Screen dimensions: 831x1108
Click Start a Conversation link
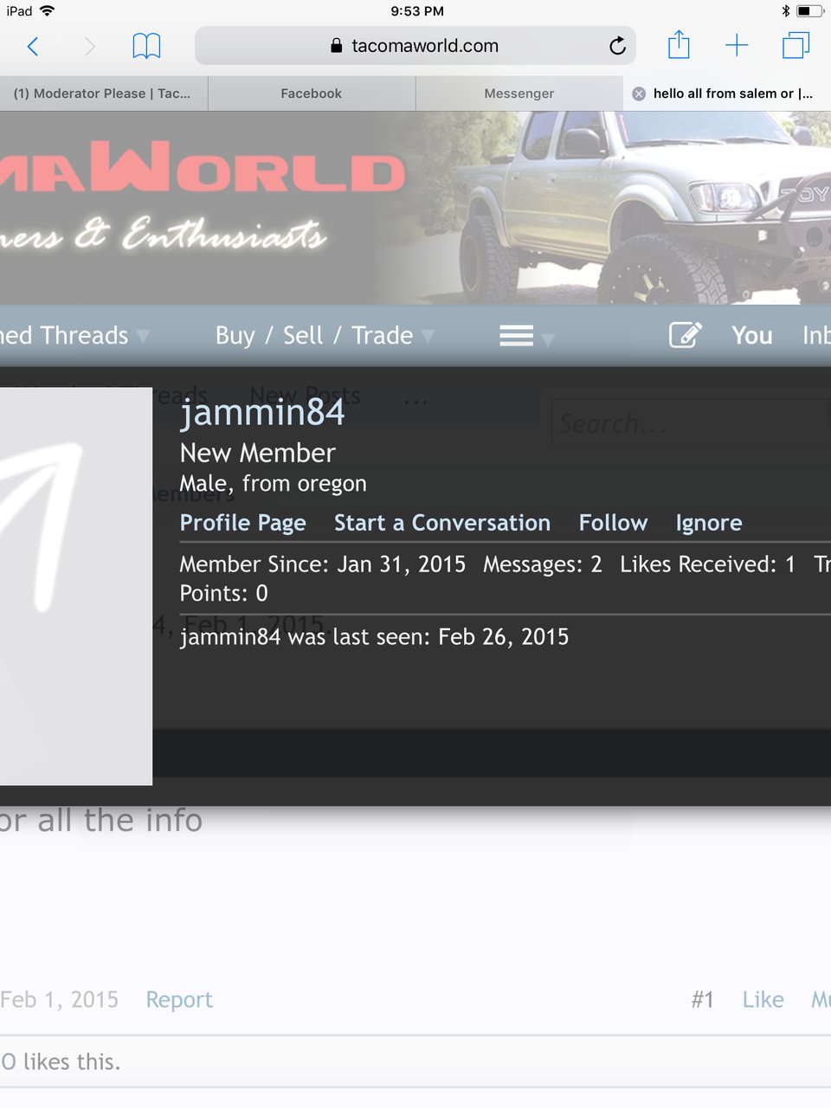tap(442, 523)
